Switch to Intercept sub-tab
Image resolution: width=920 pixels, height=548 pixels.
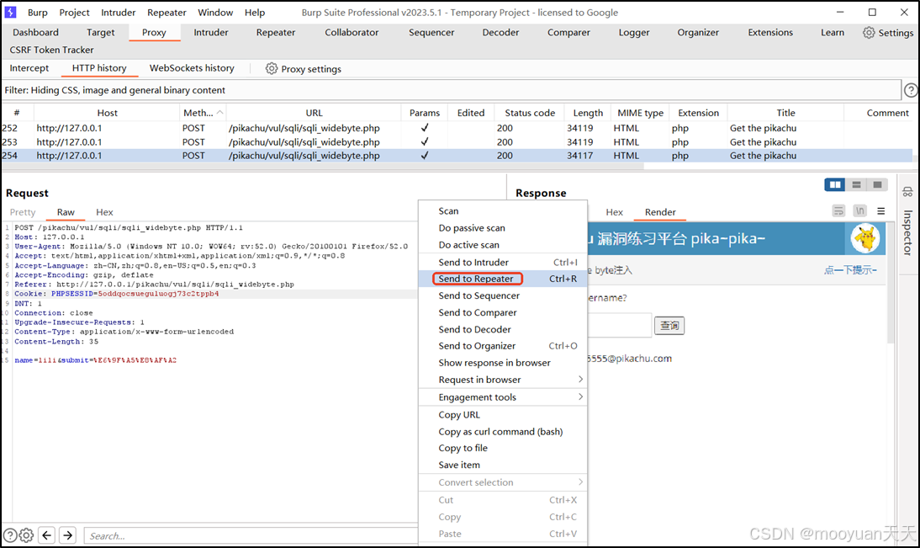point(29,68)
